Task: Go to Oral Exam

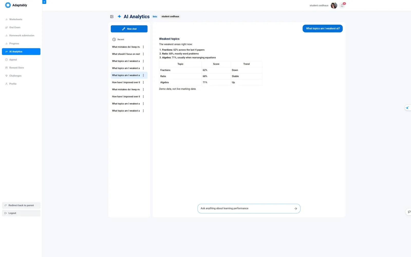Action: 21,27
